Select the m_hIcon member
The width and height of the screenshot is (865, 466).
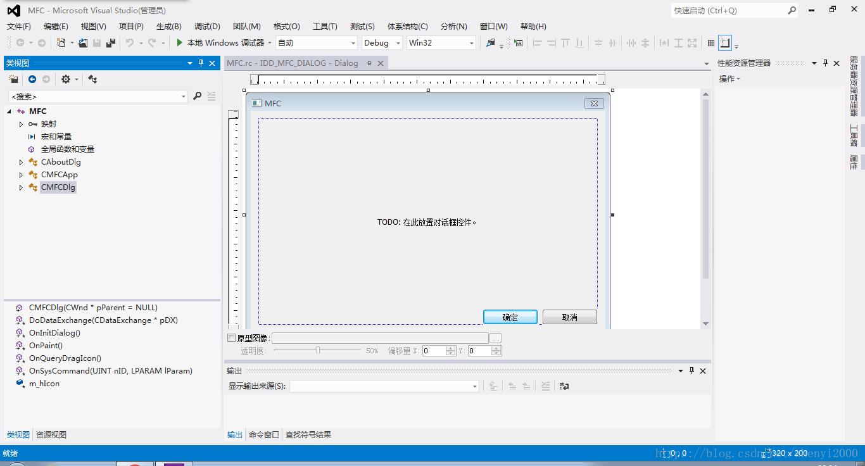[x=44, y=384]
